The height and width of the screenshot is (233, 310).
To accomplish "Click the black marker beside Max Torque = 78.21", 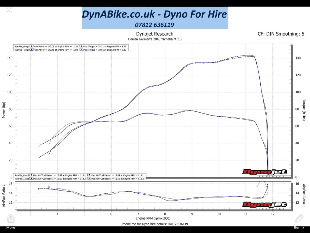I will (x=81, y=46).
